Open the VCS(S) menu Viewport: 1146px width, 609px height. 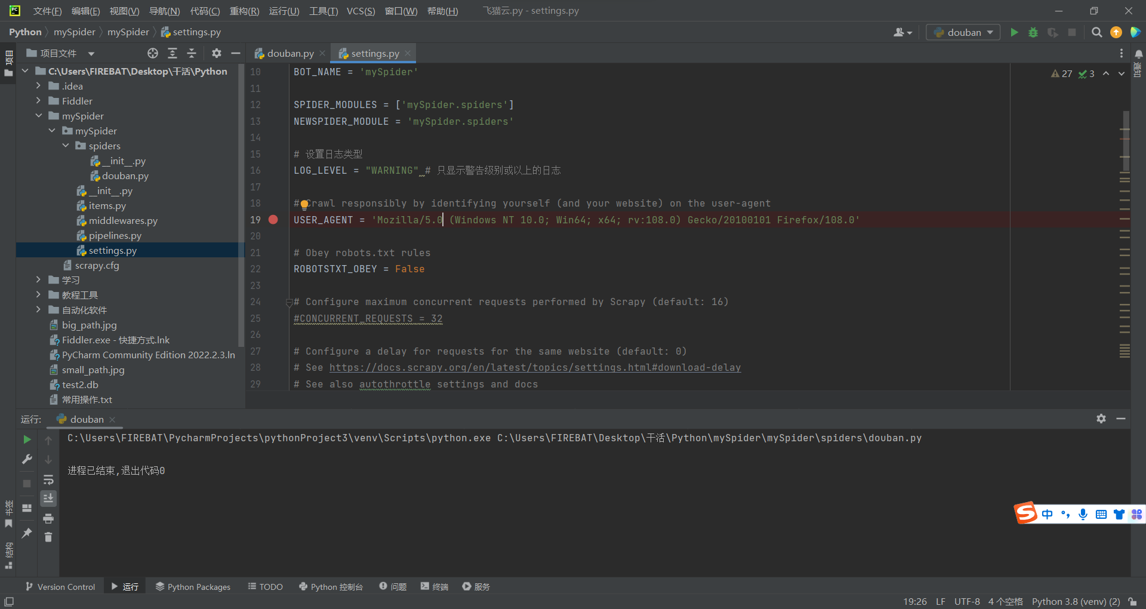(361, 11)
